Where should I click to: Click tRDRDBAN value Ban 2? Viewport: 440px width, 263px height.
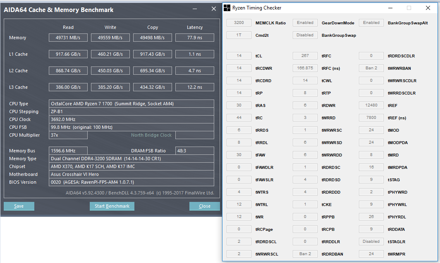click(305, 254)
